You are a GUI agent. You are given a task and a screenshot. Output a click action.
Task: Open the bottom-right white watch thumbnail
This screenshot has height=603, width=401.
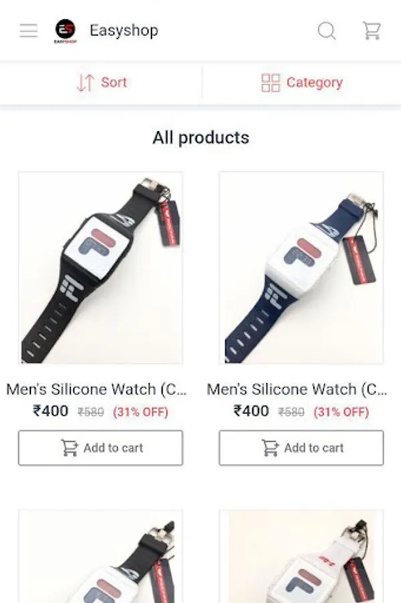point(301,557)
